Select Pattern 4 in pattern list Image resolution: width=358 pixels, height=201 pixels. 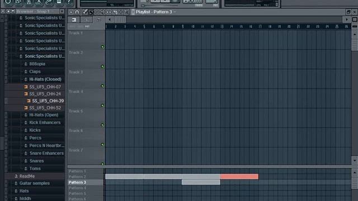click(x=77, y=188)
